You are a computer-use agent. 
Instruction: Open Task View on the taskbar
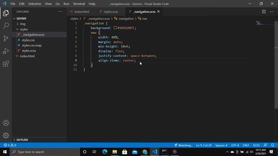[94, 152]
